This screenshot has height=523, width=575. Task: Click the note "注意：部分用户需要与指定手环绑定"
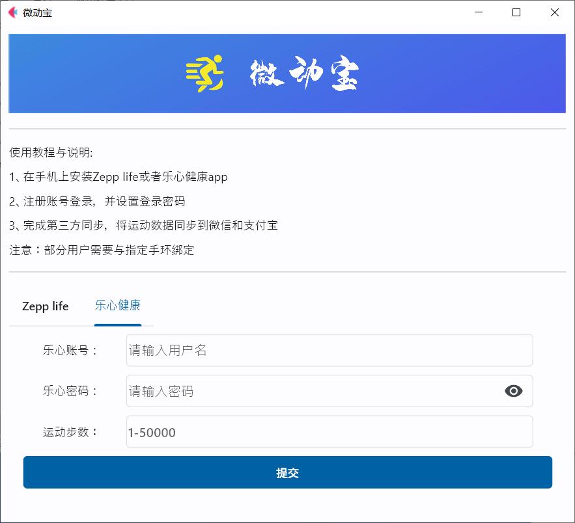[102, 250]
